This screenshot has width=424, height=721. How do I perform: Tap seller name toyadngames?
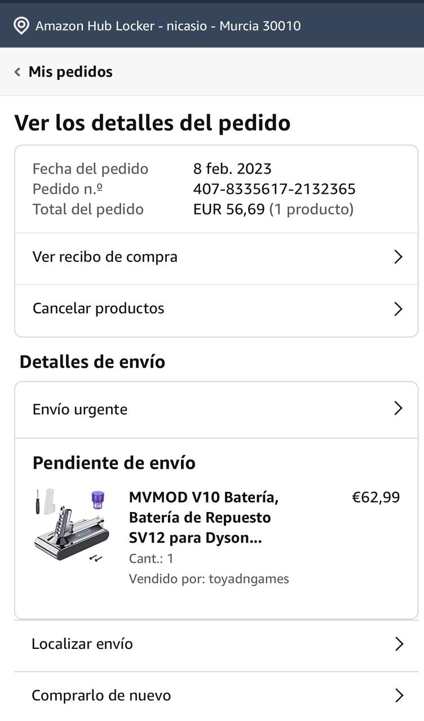pos(249,579)
